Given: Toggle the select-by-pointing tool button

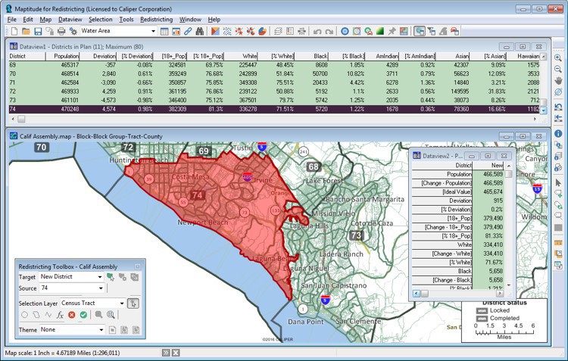Looking at the screenshot, I should click(x=133, y=303).
